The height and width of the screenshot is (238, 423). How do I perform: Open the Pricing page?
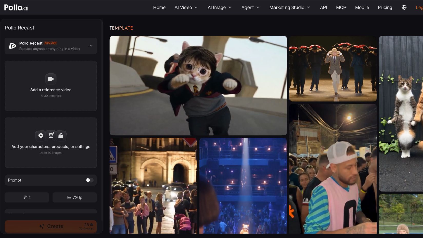(x=385, y=7)
